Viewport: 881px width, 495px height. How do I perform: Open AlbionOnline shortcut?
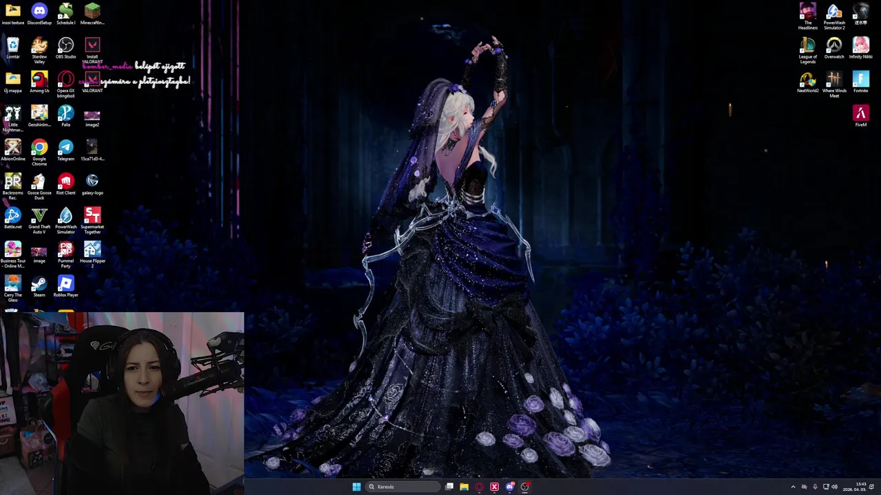coord(12,150)
